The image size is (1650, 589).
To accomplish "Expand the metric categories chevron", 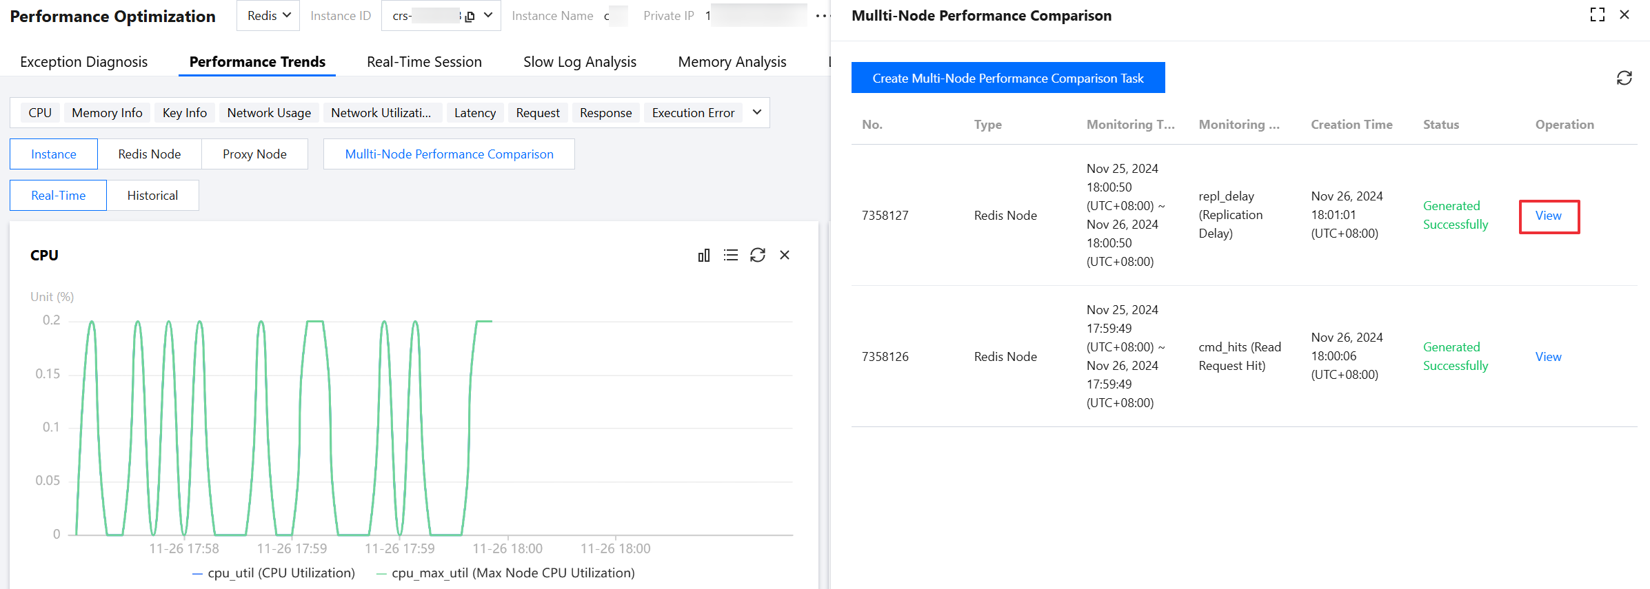I will coord(757,112).
